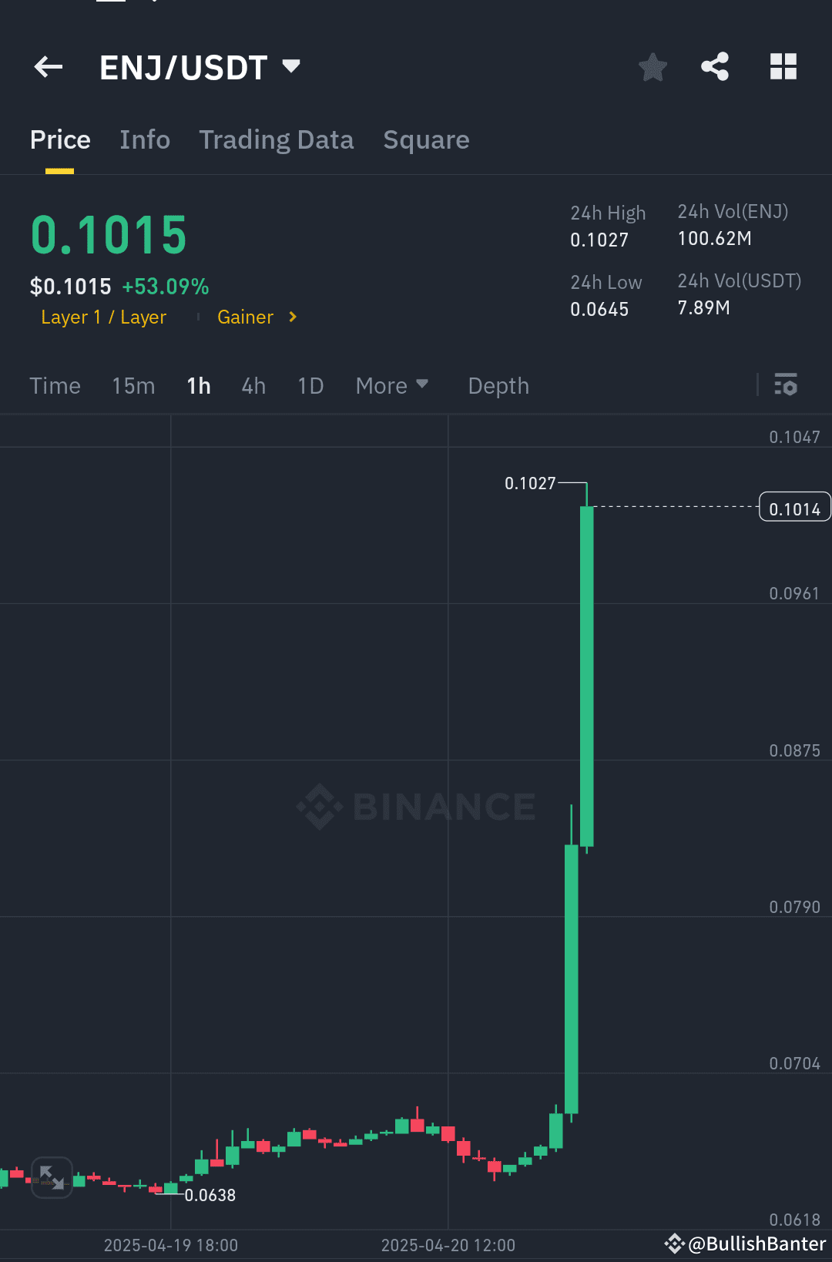The image size is (832, 1262).
Task: Switch on the 1D candle view
Action: [x=310, y=385]
